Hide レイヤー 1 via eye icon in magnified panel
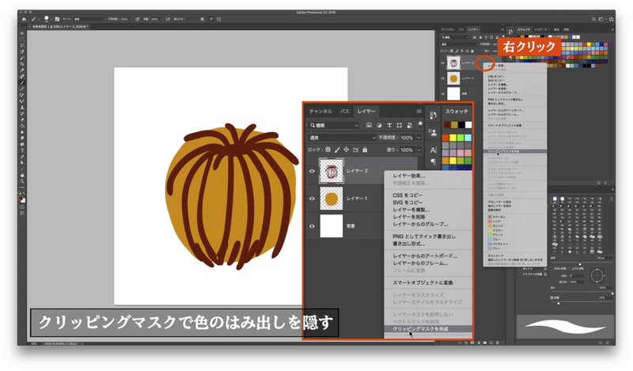The height and width of the screenshot is (371, 633). (x=312, y=199)
